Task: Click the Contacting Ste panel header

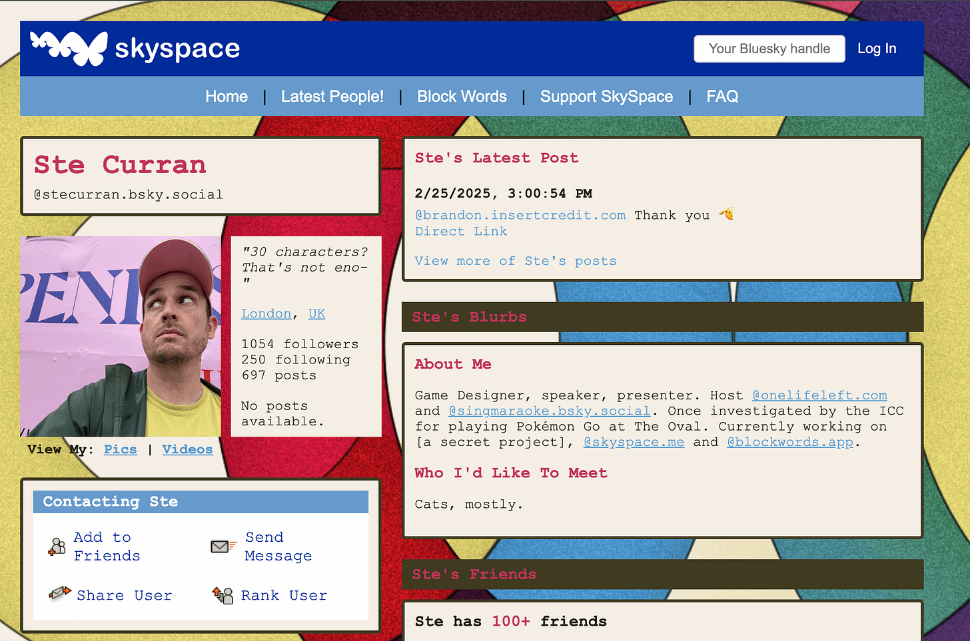Action: coord(201,502)
